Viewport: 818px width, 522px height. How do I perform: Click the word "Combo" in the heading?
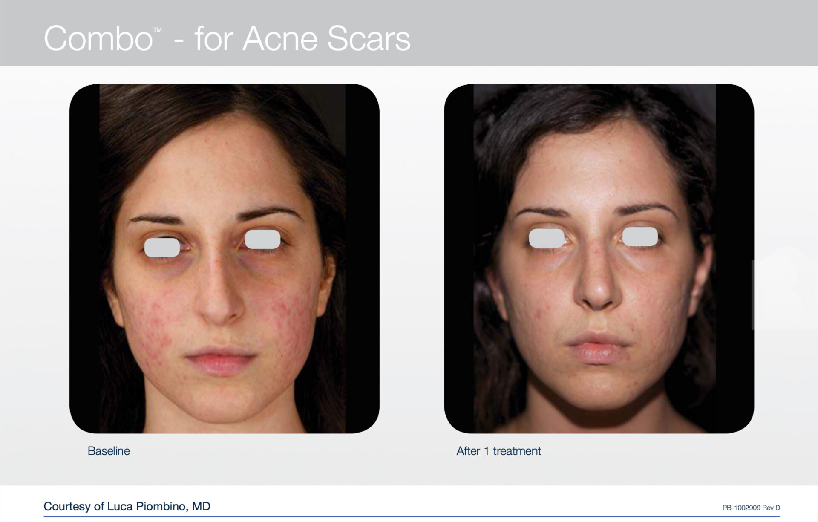click(98, 38)
